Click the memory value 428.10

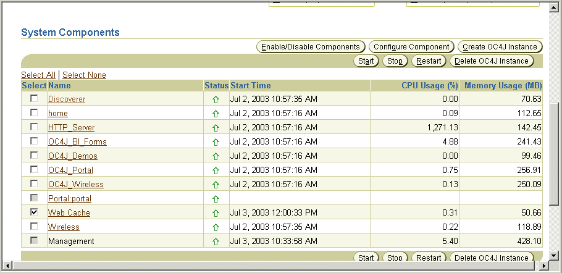(529, 241)
